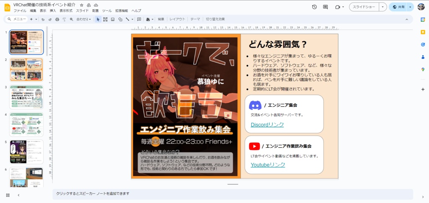The image size is (429, 203).
Task: Open the 挿入 menu
Action: (53, 11)
